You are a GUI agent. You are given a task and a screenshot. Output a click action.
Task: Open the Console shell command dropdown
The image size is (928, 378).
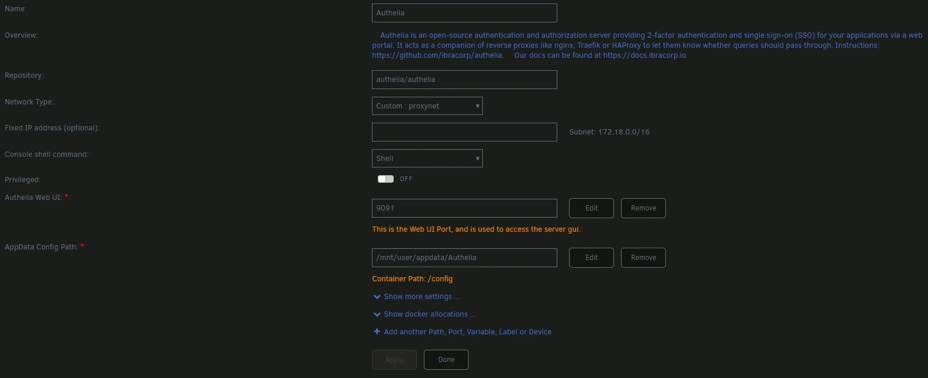[427, 159]
